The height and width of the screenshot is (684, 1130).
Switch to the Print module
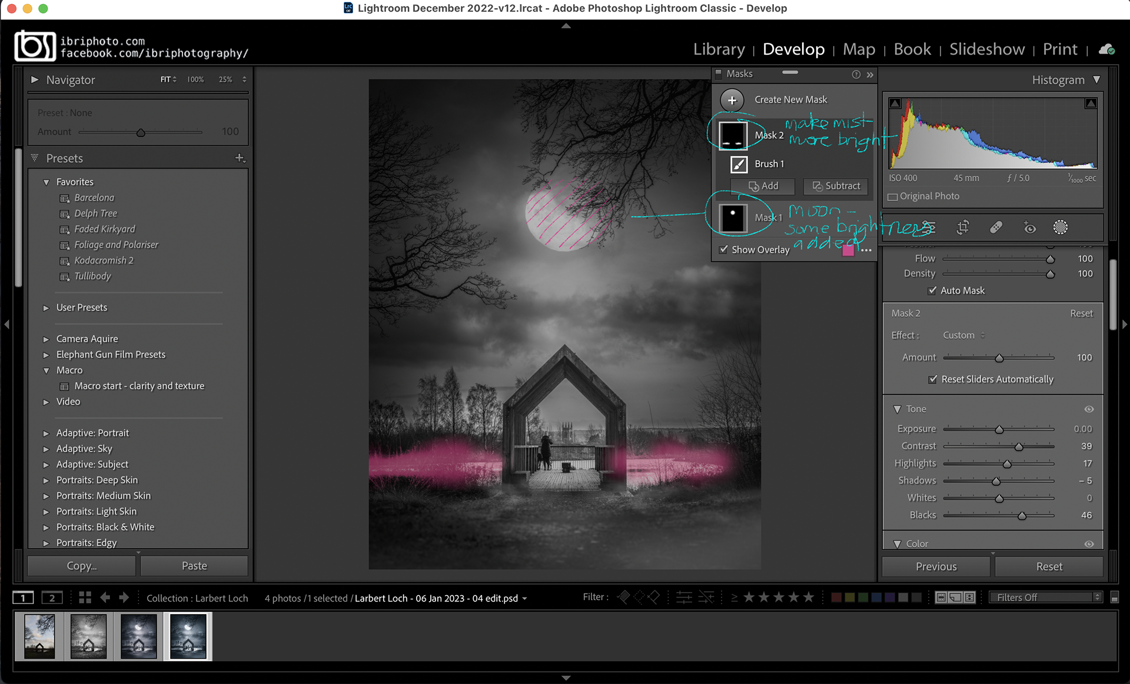(x=1060, y=49)
